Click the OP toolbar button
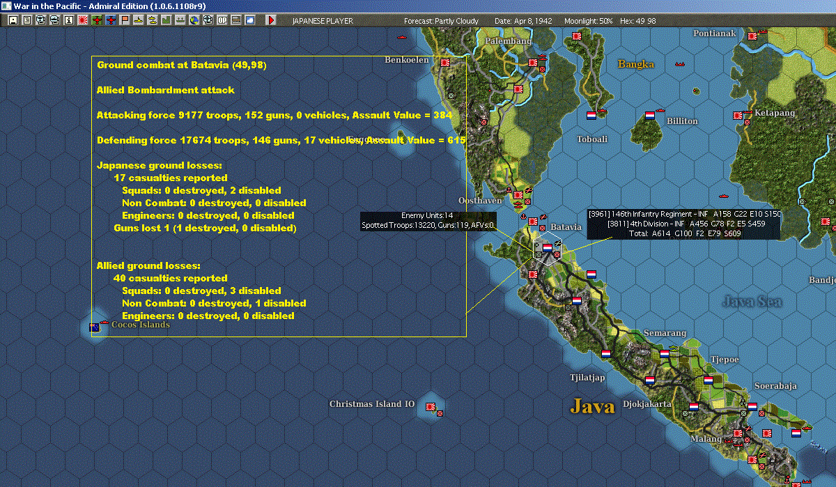Viewport: 836px width, 487px height. coord(222,20)
